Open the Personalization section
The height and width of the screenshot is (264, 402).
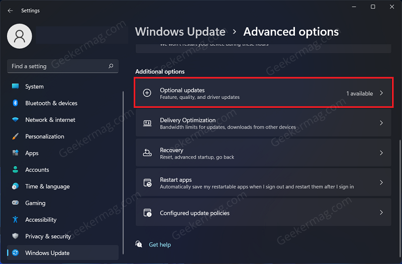point(63,137)
